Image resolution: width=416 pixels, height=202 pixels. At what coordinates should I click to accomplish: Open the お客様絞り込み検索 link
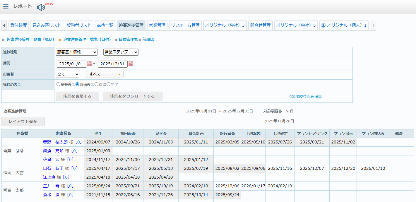coord(304,97)
